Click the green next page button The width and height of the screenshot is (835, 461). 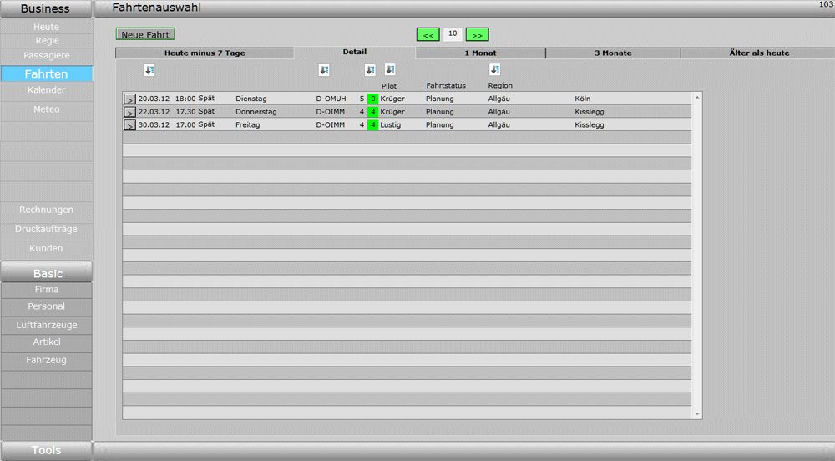point(477,35)
